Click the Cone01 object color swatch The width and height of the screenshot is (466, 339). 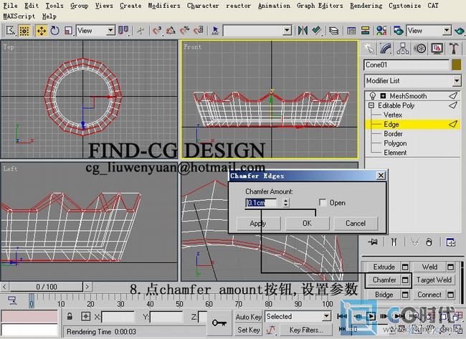(x=456, y=65)
